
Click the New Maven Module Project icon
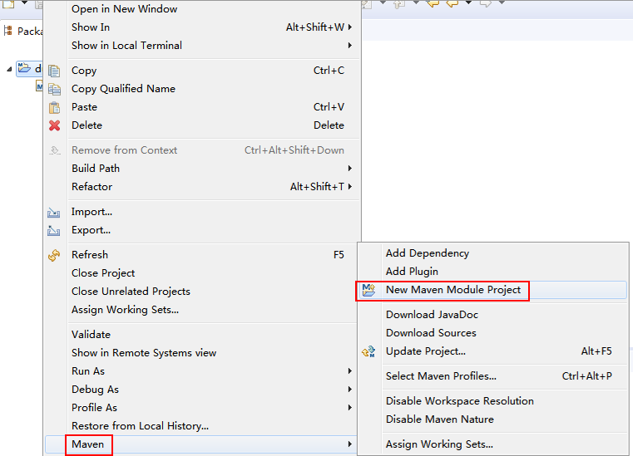(368, 290)
